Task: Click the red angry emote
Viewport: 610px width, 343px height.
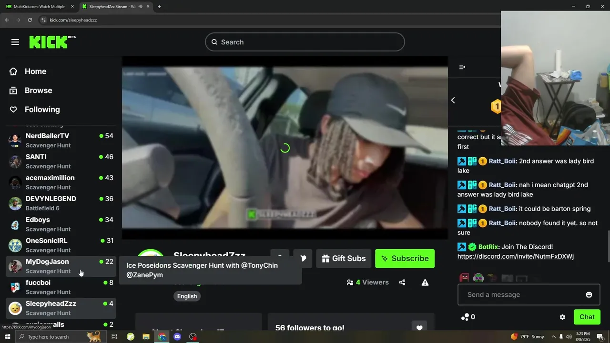Action: point(464,278)
